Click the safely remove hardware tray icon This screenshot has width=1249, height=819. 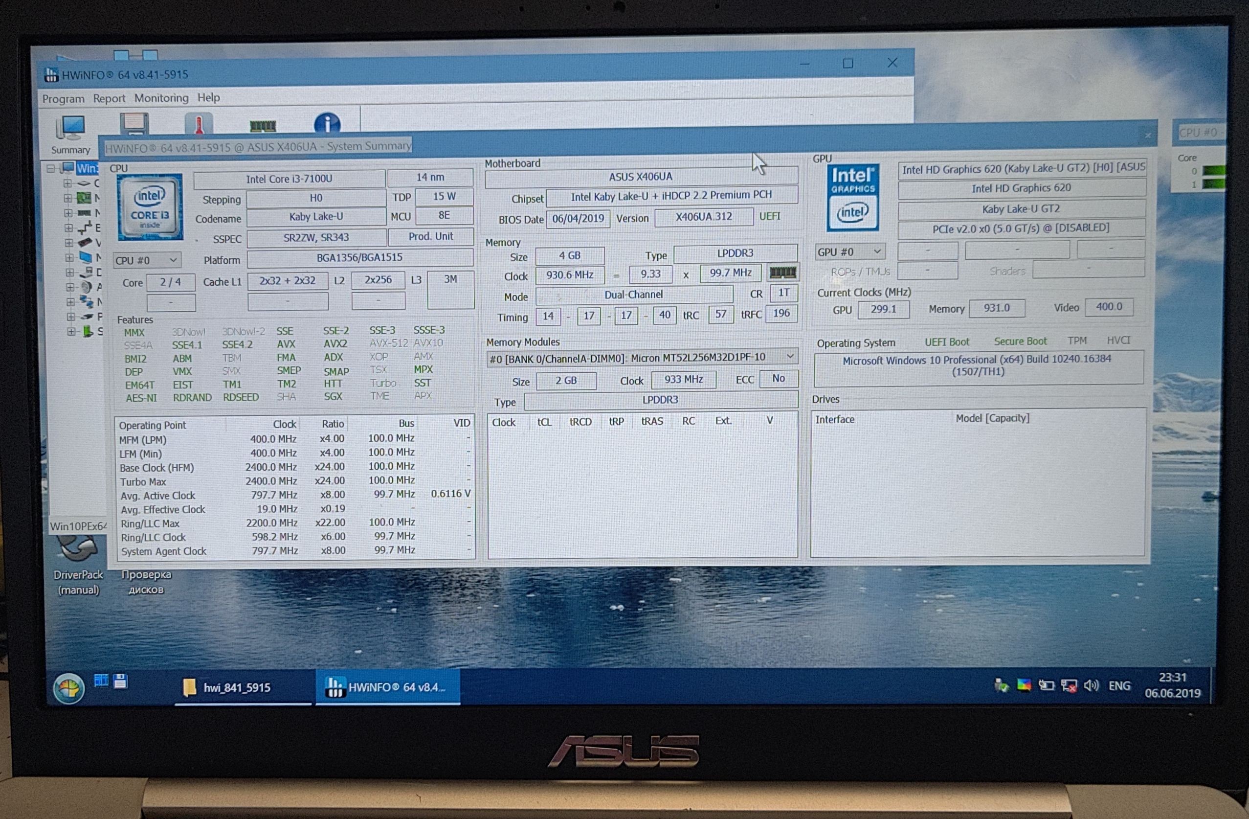click(x=1001, y=685)
